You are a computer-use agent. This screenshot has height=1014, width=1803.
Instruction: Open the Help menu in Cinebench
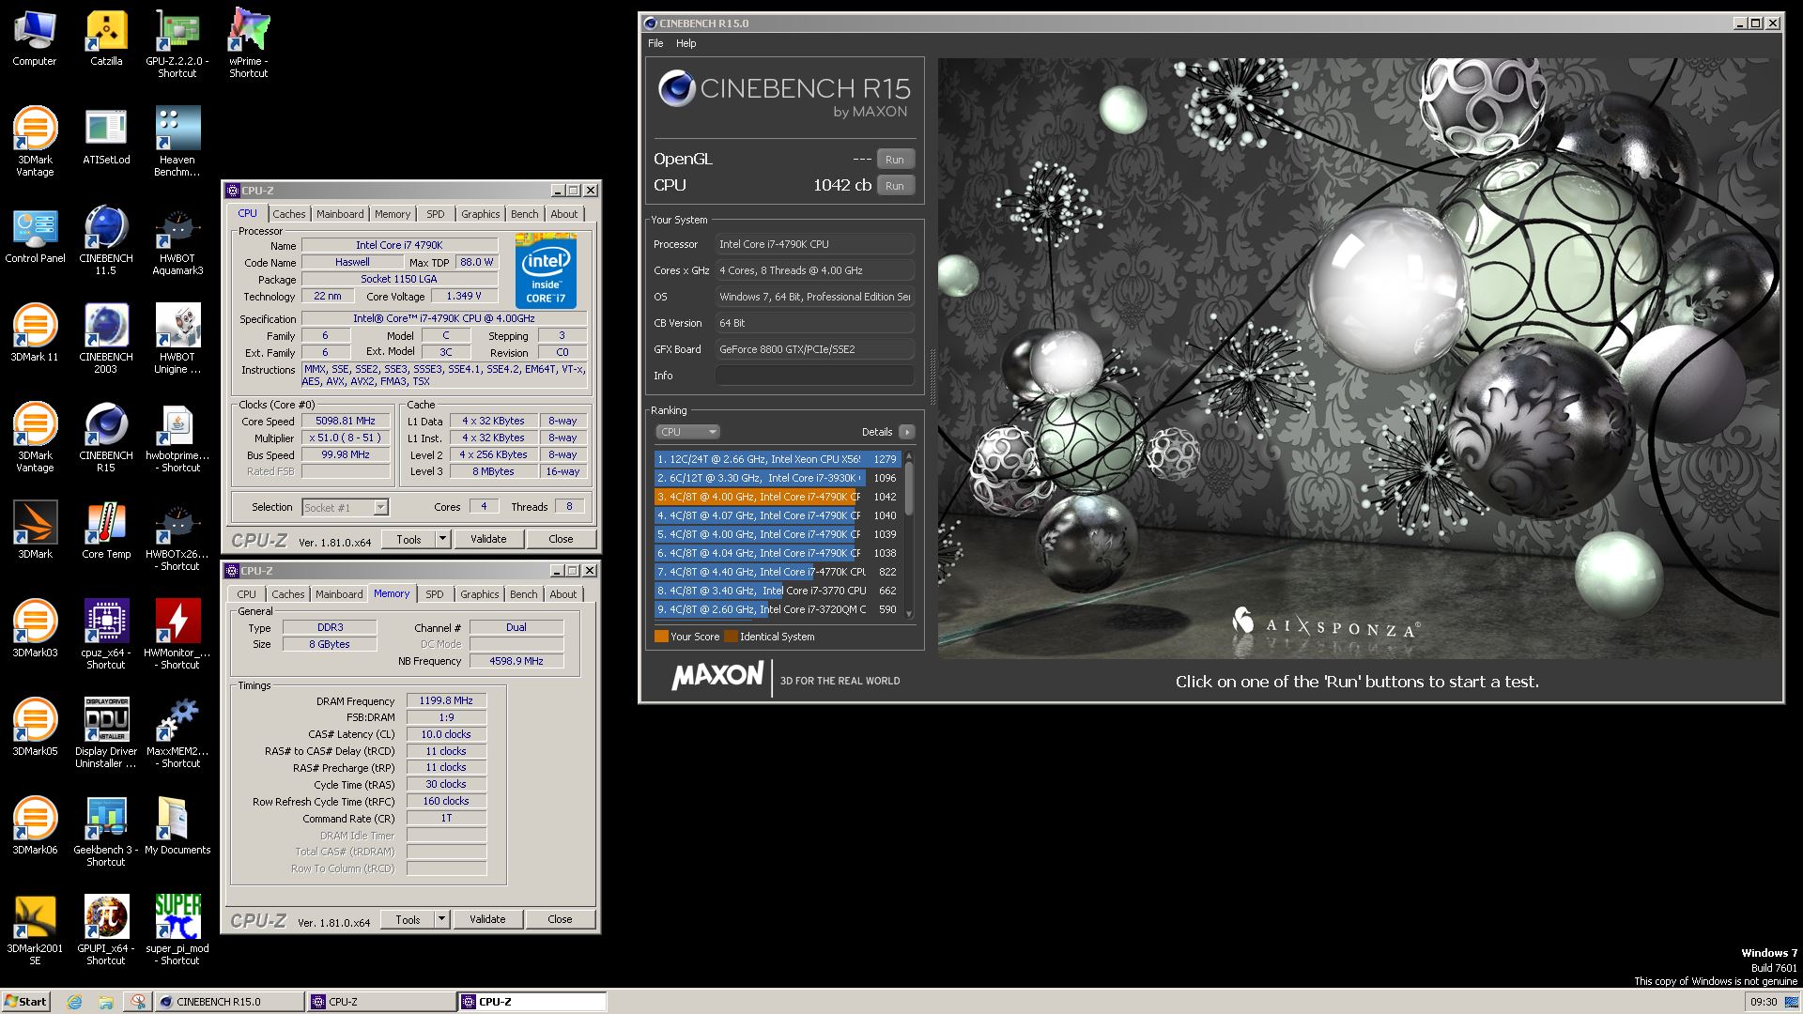[x=686, y=43]
